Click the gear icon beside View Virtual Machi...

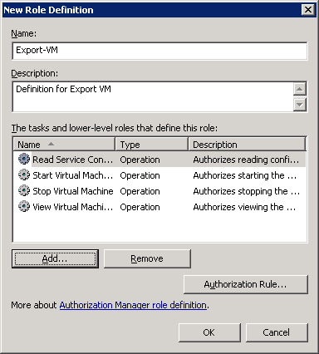24,206
